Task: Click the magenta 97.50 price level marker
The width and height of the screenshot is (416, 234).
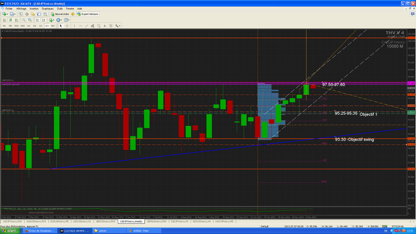Action: point(411,83)
